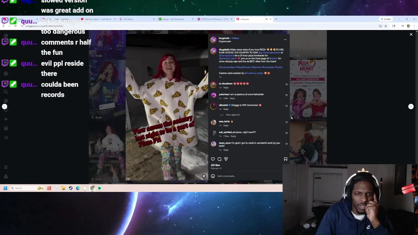Click the Windows taskbar Search box
Viewport: 418px width, 235px height.
click(x=27, y=188)
